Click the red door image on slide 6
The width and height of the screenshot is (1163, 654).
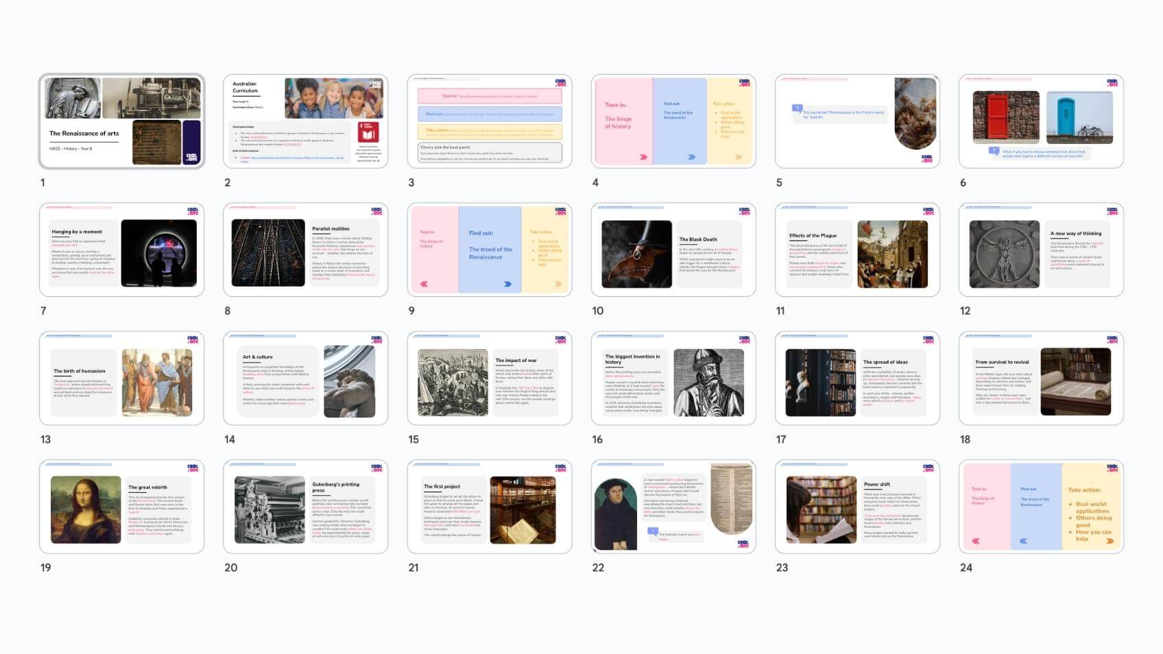click(1006, 117)
